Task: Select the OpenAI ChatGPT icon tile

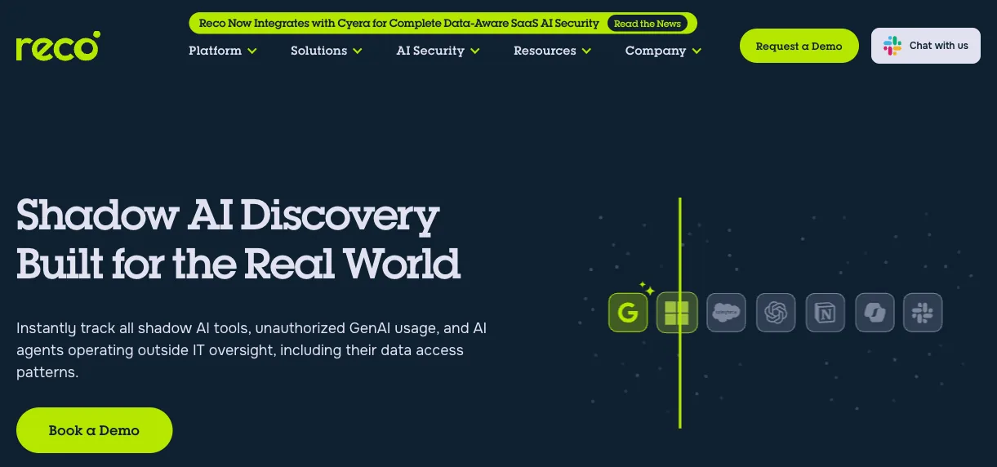Action: click(776, 313)
